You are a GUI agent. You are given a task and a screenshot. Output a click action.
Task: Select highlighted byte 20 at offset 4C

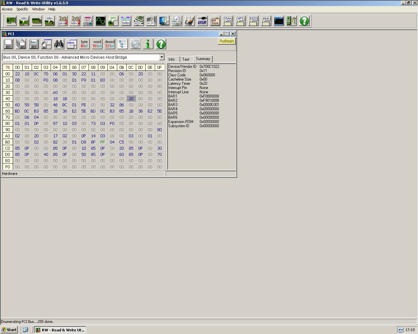131,99
